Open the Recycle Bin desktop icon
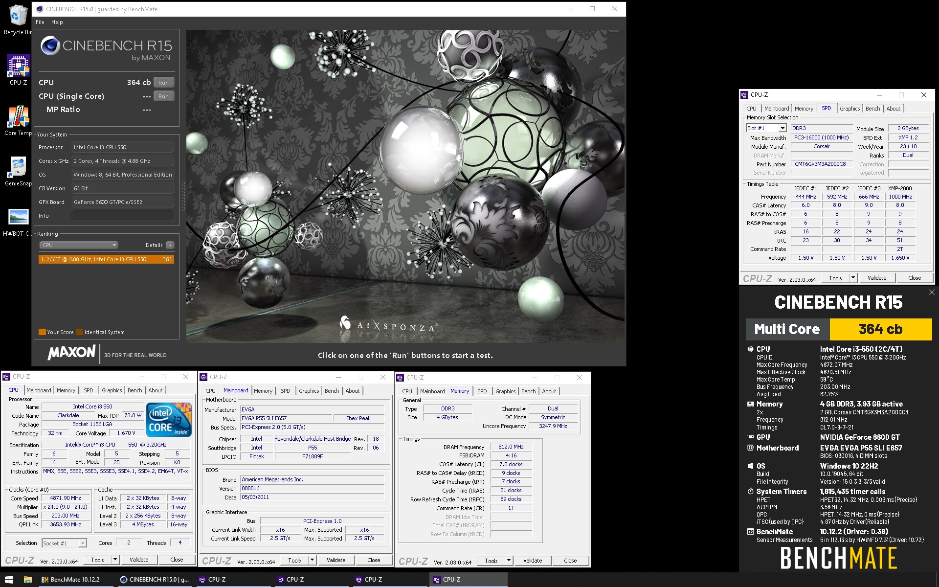Image resolution: width=939 pixels, height=587 pixels. click(x=18, y=20)
